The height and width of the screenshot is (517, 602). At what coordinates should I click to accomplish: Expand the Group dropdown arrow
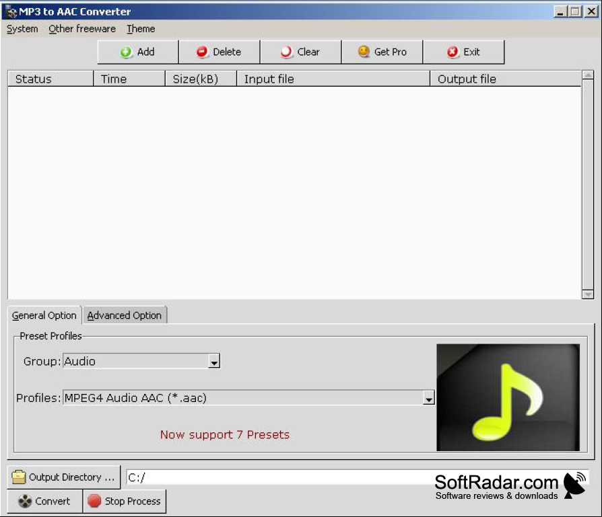(x=214, y=362)
